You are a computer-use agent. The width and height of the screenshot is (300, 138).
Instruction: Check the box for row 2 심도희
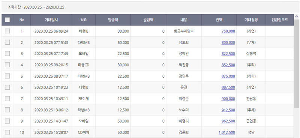[7, 42]
